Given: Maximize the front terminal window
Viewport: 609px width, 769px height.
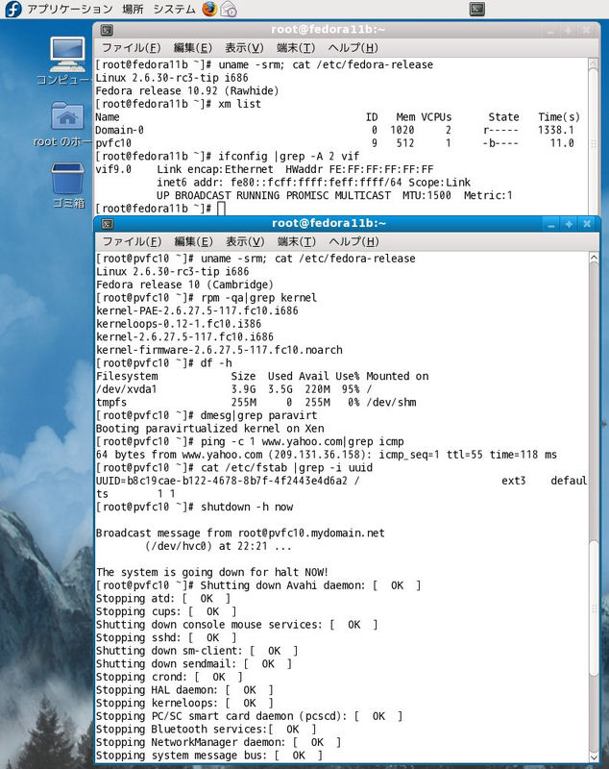Looking at the screenshot, I should click(569, 224).
